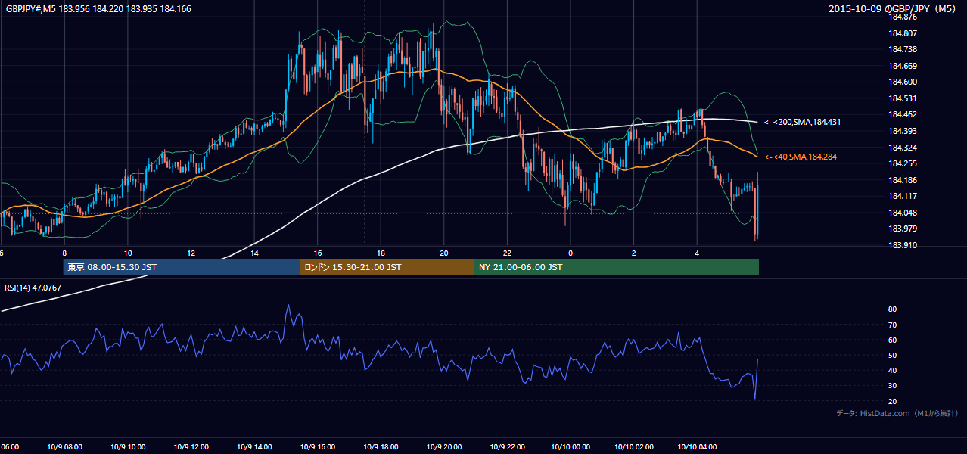Select the ロンドン 15:30-21:00 JST session bar
967x454 pixels.
(x=387, y=267)
